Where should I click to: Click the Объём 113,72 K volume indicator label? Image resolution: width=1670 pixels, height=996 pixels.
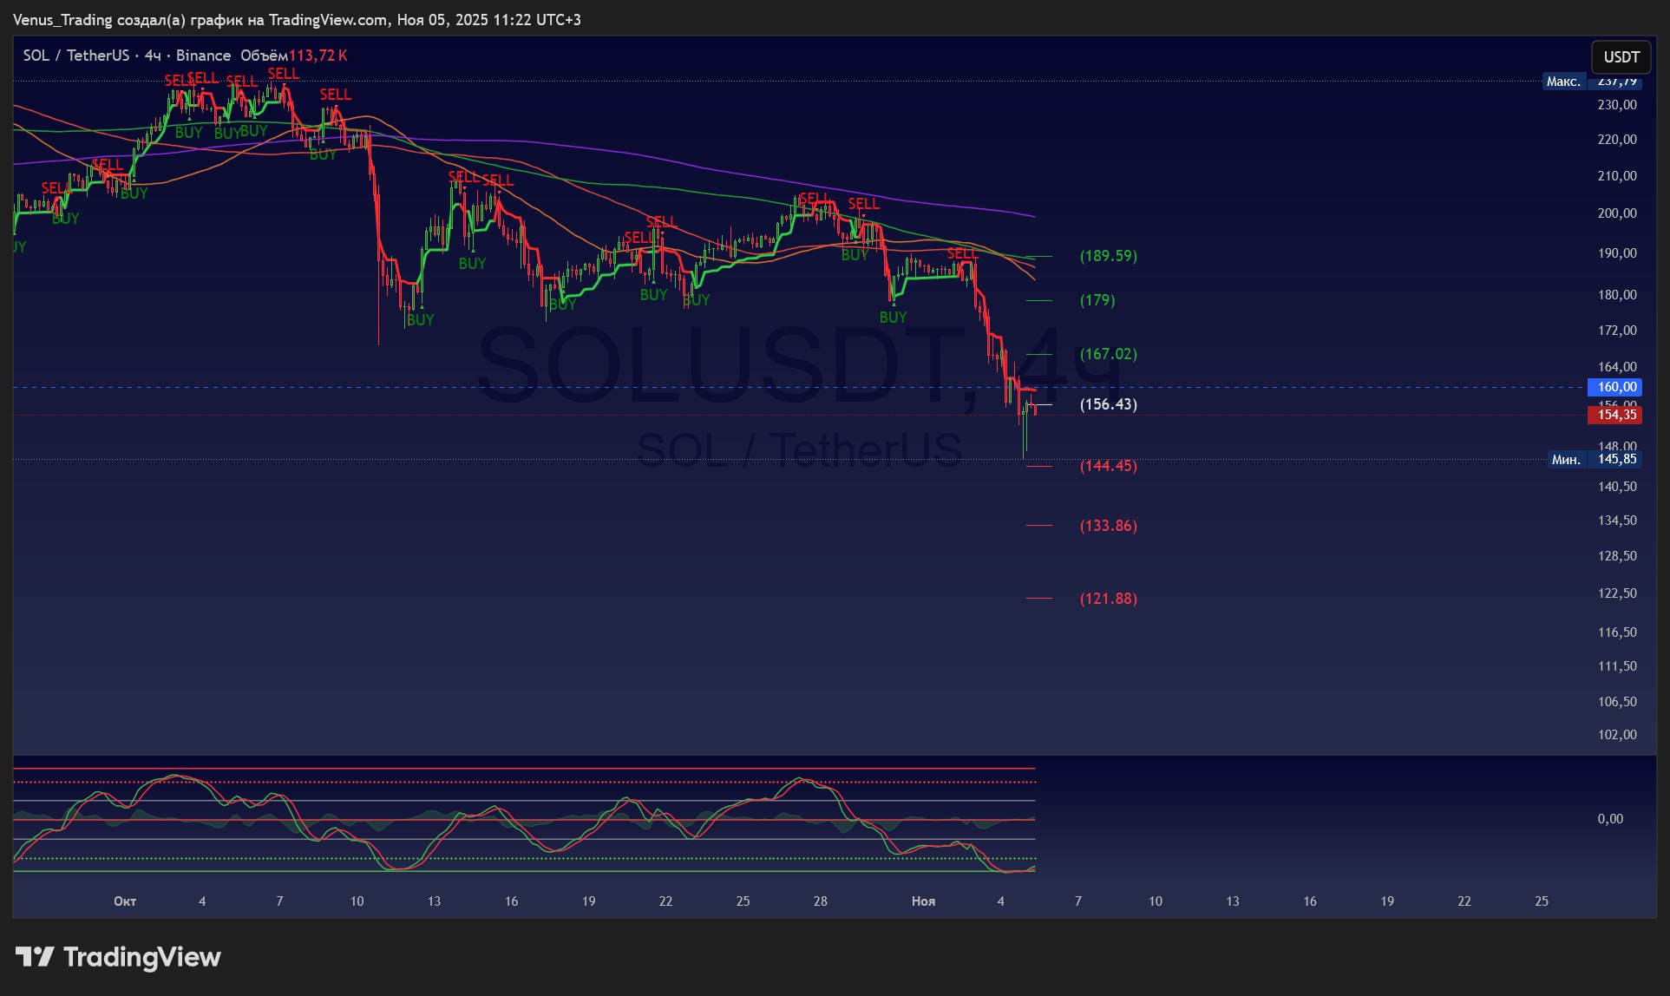293,56
